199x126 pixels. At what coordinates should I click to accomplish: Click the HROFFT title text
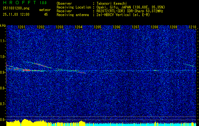point(20,3)
